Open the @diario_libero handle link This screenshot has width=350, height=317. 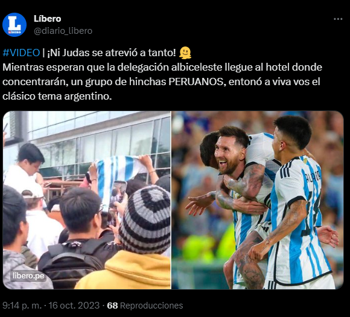coord(63,31)
